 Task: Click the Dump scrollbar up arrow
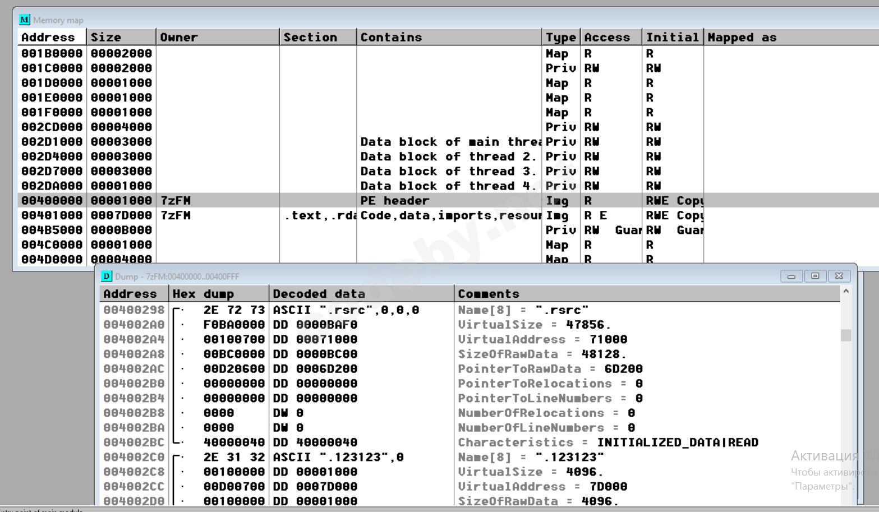[846, 292]
